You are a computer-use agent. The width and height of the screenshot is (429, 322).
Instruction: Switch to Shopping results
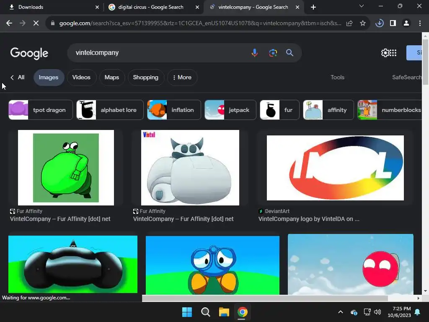(145, 78)
